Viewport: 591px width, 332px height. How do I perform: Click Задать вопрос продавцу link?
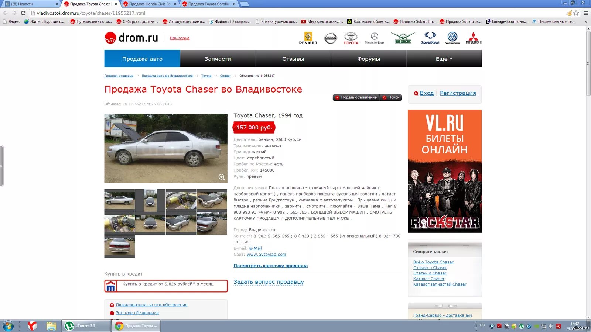coord(269,282)
